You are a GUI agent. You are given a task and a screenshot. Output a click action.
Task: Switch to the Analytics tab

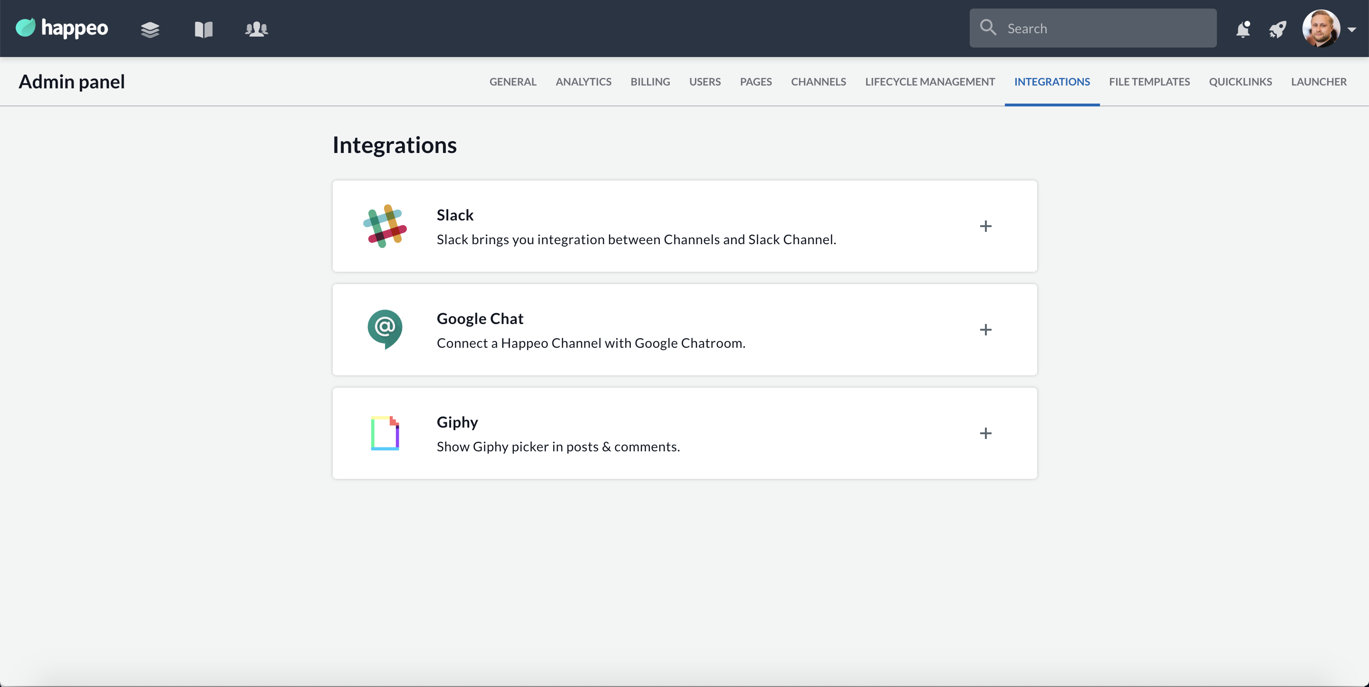(x=583, y=82)
